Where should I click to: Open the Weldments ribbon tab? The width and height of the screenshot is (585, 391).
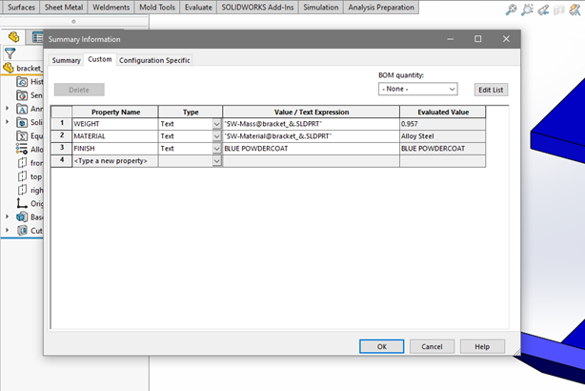coord(111,7)
